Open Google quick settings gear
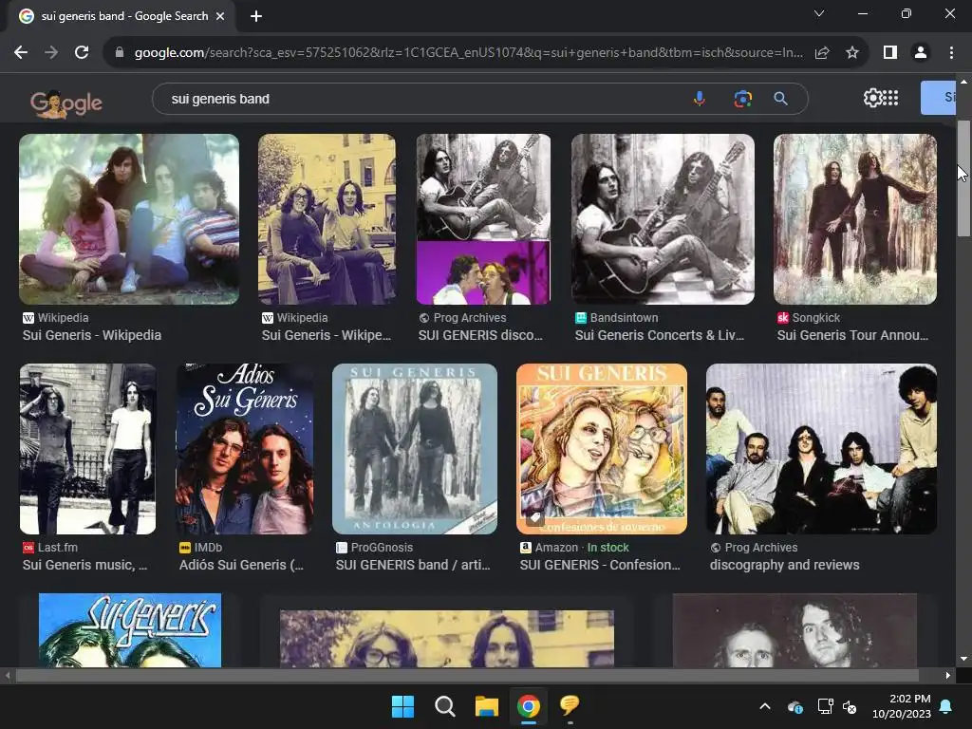This screenshot has width=972, height=729. tap(872, 98)
